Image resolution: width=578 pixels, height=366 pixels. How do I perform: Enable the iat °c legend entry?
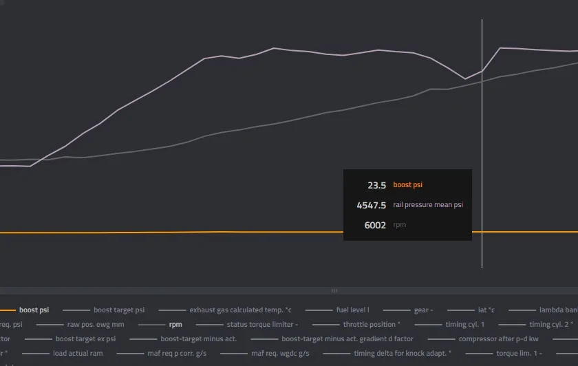pos(486,310)
